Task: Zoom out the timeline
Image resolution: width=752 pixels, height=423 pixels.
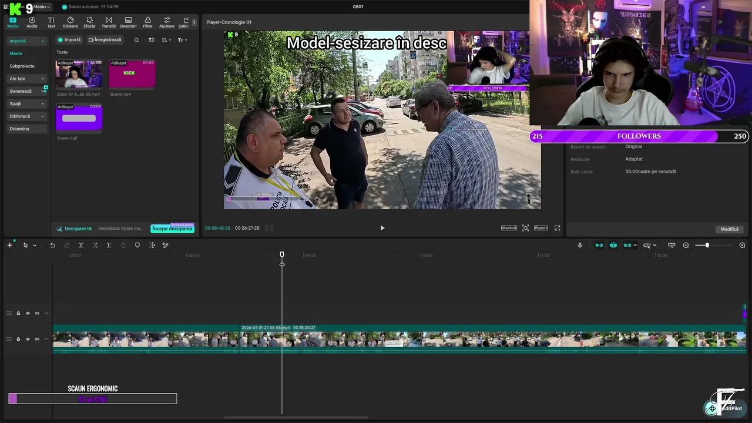Action: point(686,245)
